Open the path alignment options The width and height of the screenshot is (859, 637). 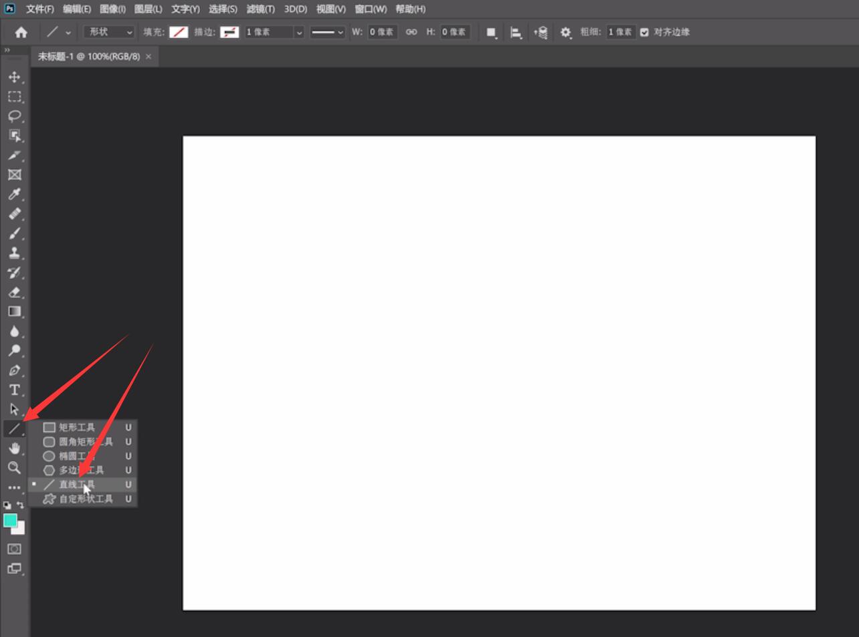[516, 32]
